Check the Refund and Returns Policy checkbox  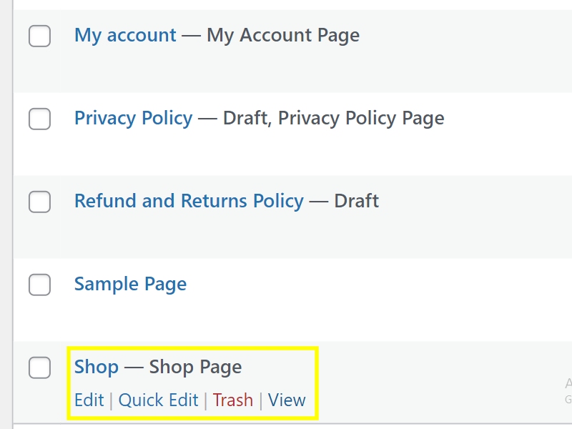click(39, 202)
